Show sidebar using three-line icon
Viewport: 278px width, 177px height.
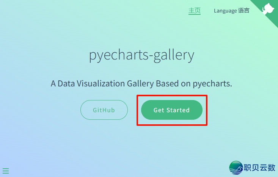pyautogui.click(x=6, y=171)
